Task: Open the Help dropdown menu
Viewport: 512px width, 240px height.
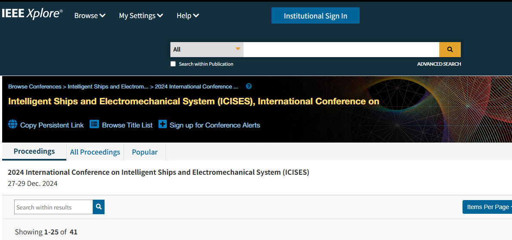Action: [188, 15]
